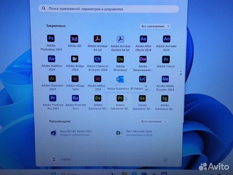The height and width of the screenshot is (175, 233).
Task: Open the recommended Team Render Server 2023
Action: point(71,133)
